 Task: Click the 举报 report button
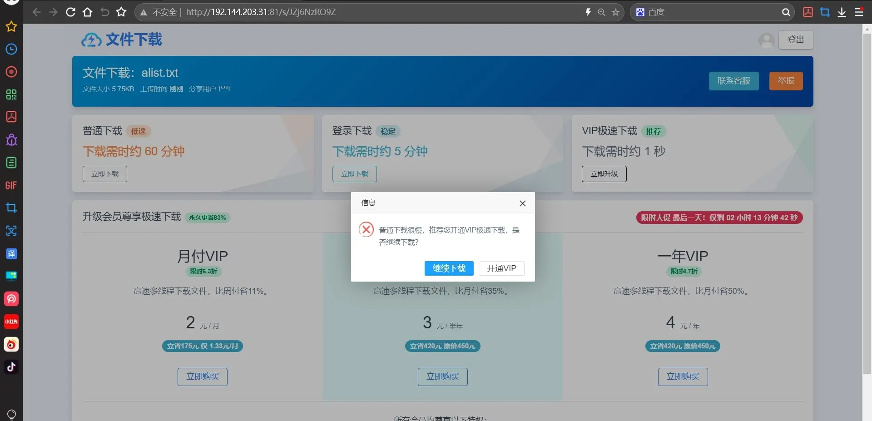[786, 81]
